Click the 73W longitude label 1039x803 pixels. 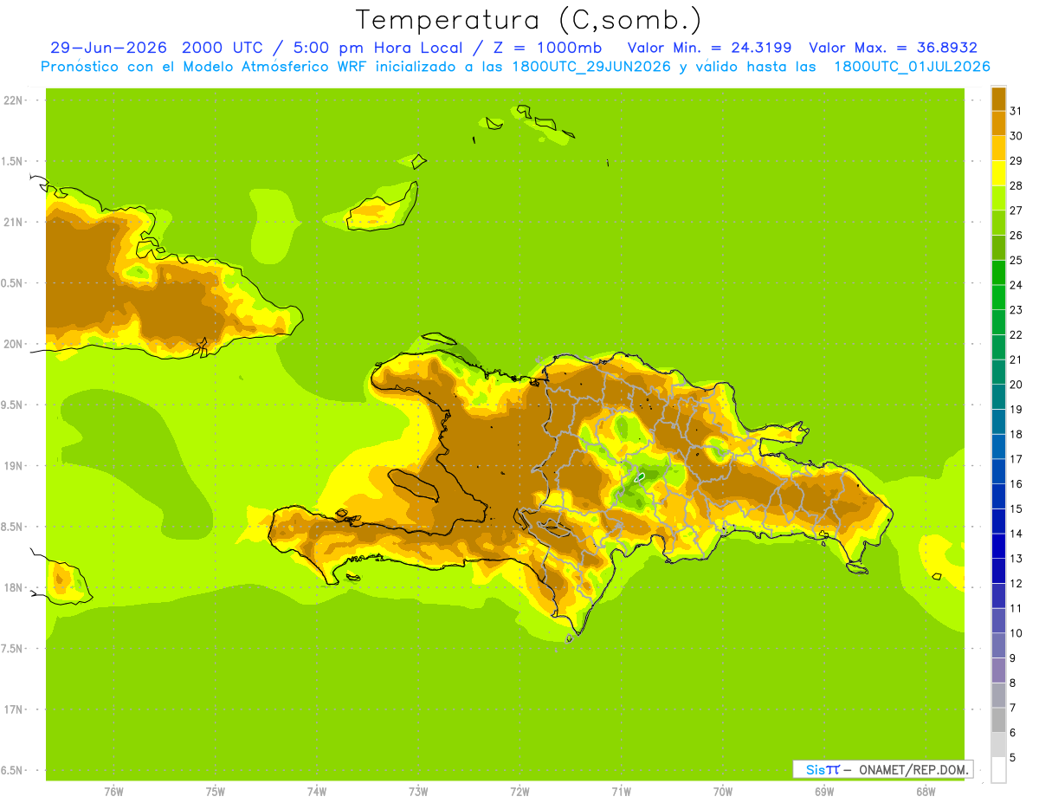(418, 791)
